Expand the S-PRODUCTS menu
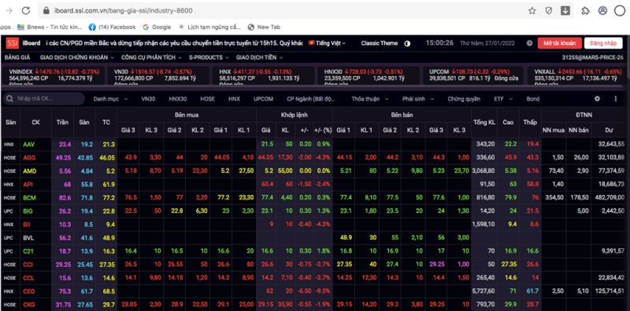Screen dimensions: 630x311 click(x=209, y=57)
